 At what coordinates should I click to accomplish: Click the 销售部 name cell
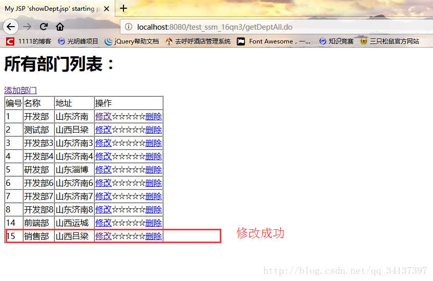coord(38,236)
